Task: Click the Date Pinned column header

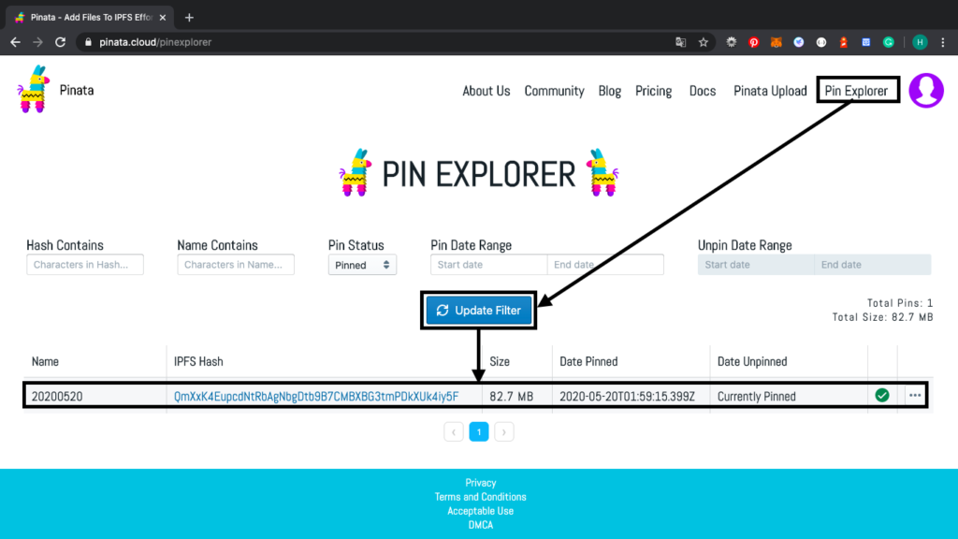Action: [x=588, y=362]
